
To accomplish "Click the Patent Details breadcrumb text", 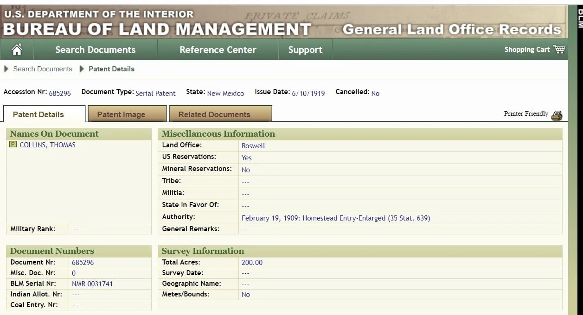I will 111,69.
